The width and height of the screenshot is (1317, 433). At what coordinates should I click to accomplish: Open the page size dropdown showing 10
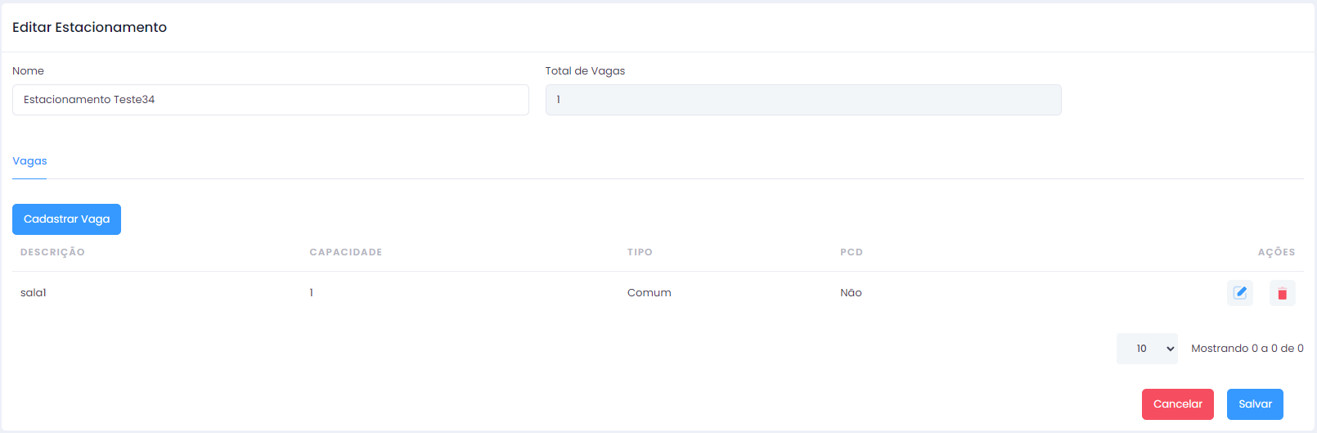(x=1147, y=349)
